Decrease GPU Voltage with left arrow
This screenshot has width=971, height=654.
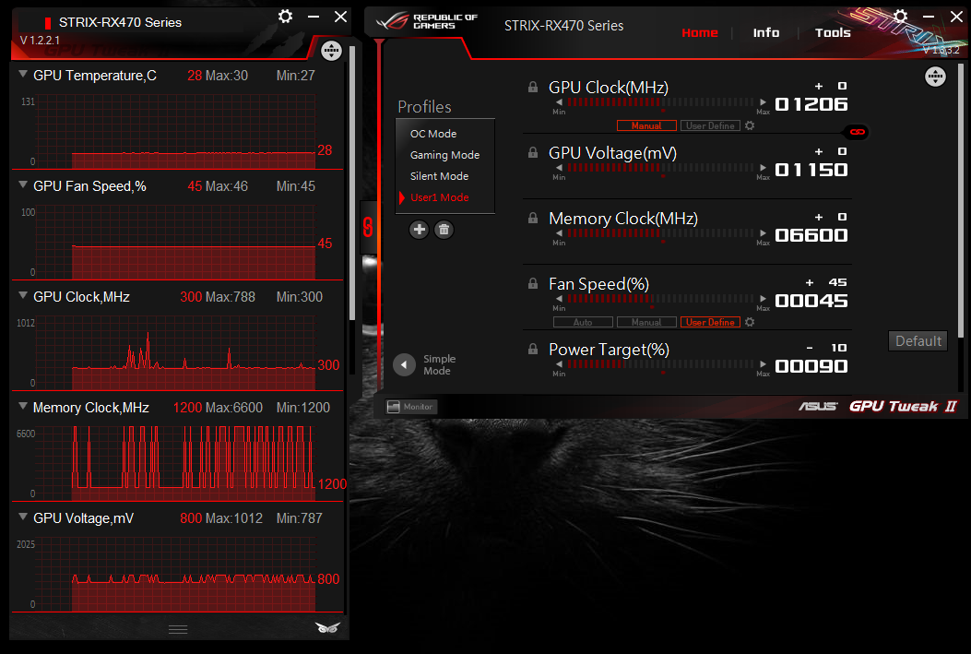tap(559, 168)
